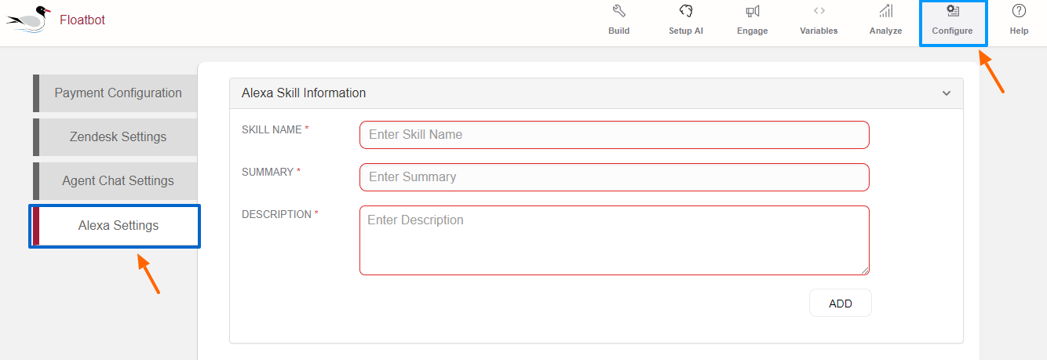Viewport: 1047px width, 360px height.
Task: Click the Floatbot brand name text
Action: point(82,20)
